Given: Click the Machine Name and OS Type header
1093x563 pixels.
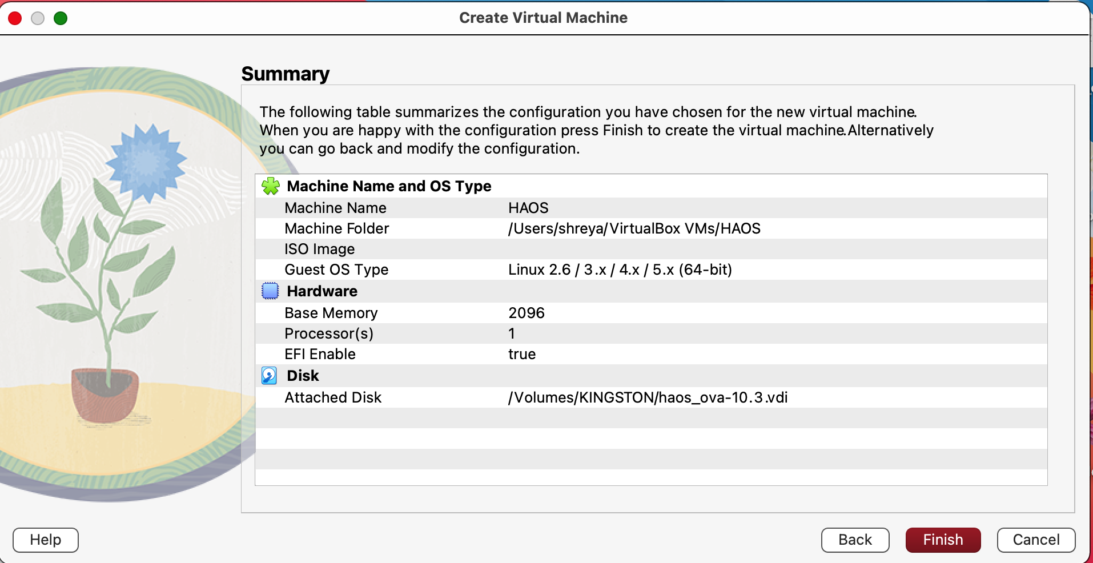Looking at the screenshot, I should coord(389,186).
